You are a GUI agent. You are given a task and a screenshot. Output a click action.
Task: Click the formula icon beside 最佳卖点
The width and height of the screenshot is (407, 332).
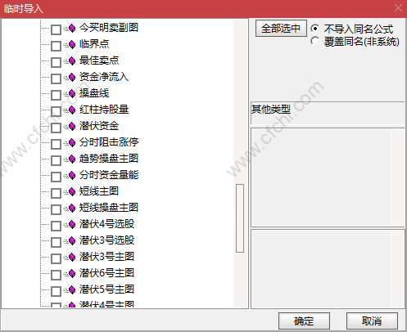coord(72,61)
